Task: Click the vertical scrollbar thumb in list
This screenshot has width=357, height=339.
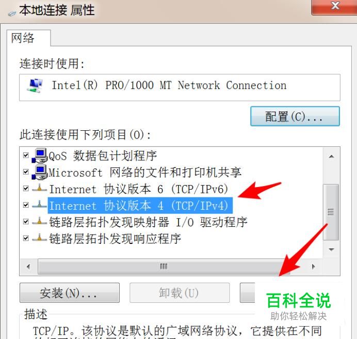Action: pyautogui.click(x=331, y=212)
